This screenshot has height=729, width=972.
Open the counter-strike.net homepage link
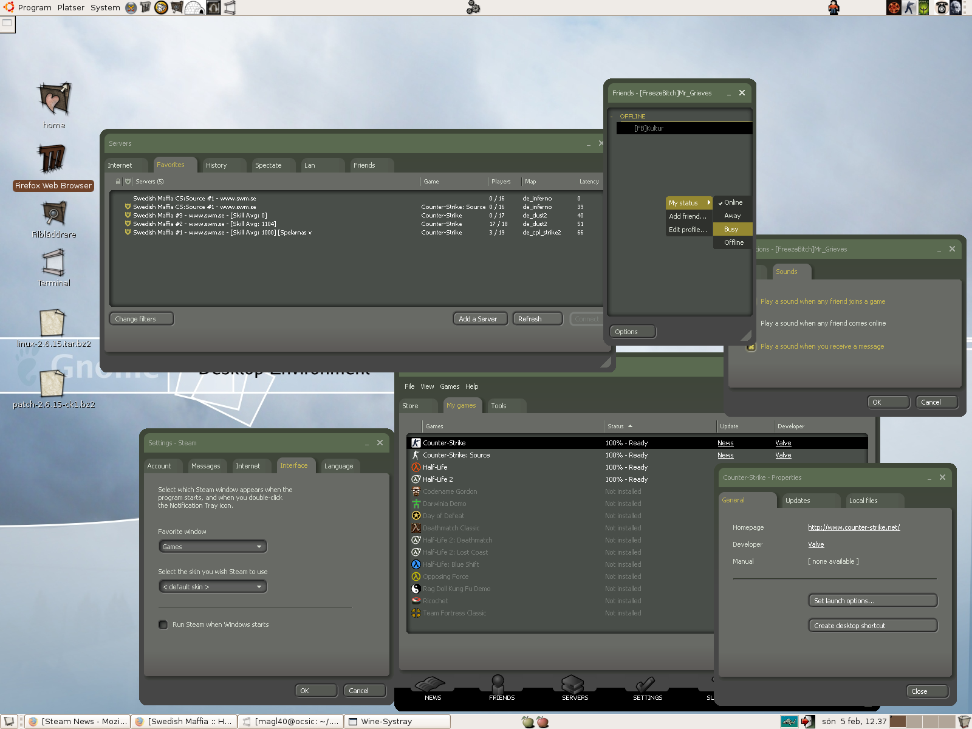854,527
